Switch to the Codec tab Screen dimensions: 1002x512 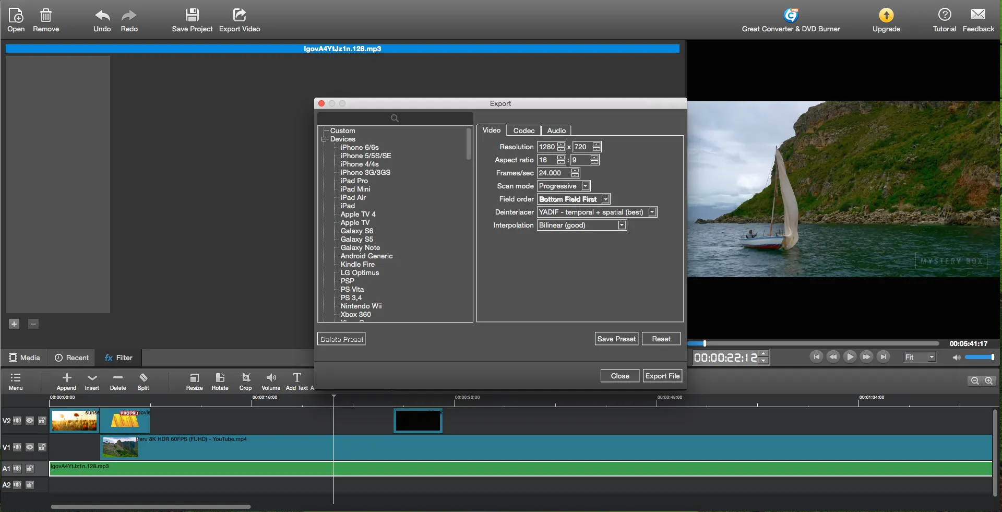coord(523,130)
